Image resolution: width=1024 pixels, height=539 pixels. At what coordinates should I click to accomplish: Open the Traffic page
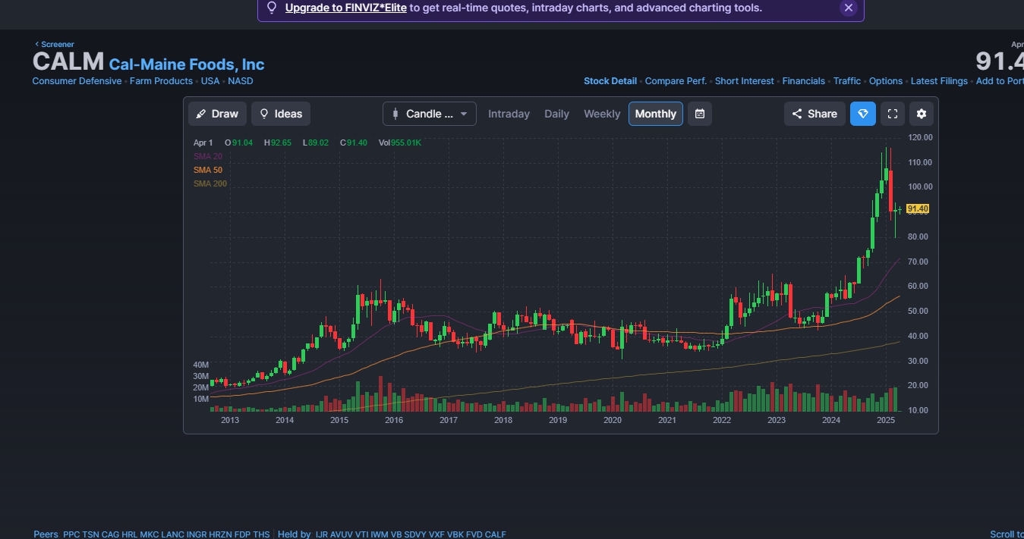pyautogui.click(x=847, y=81)
